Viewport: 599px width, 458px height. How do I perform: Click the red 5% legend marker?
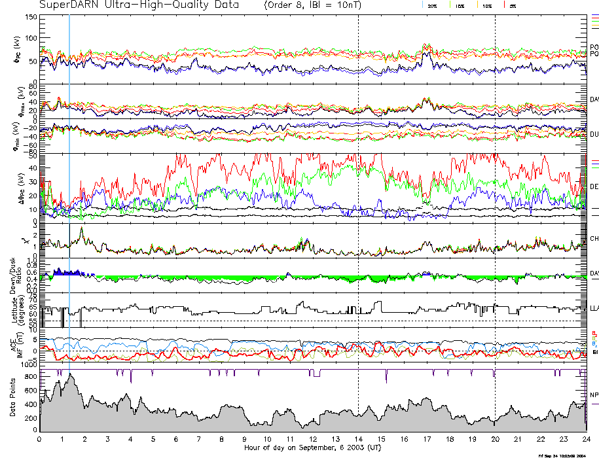[x=512, y=5]
